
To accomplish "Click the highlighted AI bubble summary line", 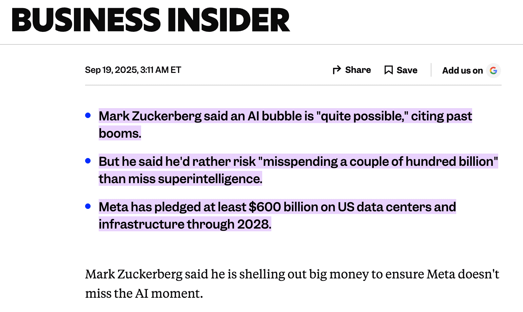I will [x=285, y=116].
